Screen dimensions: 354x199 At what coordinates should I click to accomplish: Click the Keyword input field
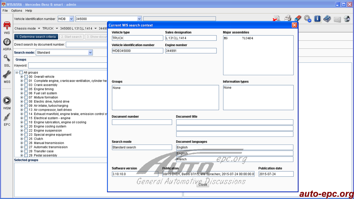[x=68, y=66]
